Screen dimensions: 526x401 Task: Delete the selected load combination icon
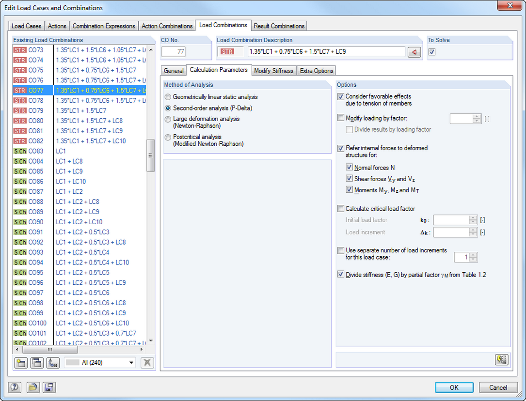click(x=147, y=362)
